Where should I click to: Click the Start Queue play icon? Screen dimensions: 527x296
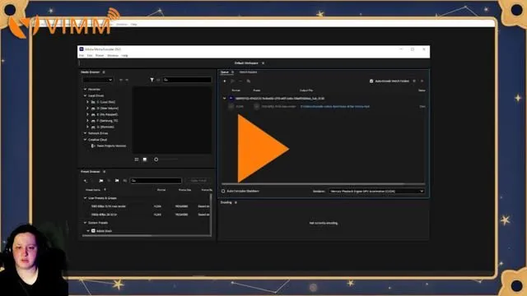coord(232,81)
